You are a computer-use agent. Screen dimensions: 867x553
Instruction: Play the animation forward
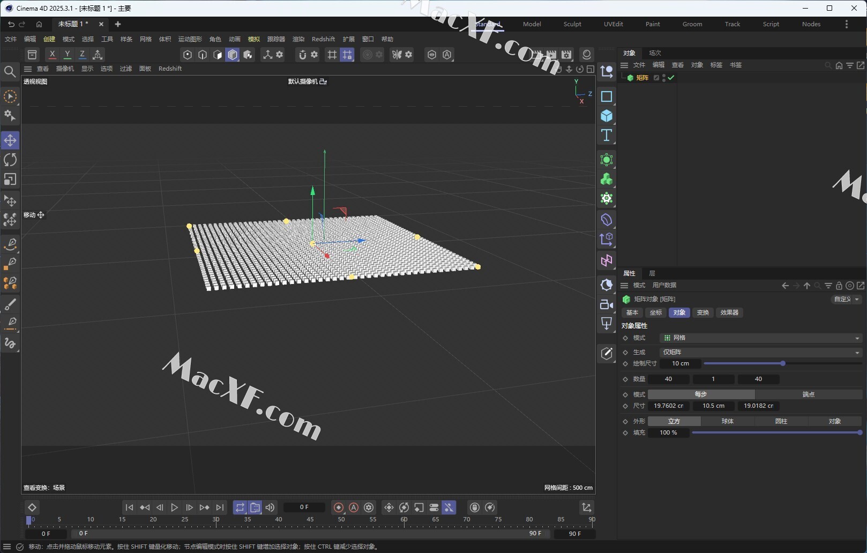tap(174, 507)
